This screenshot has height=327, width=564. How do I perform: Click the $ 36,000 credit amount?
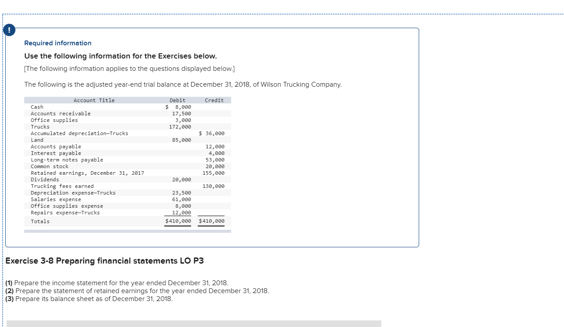(x=212, y=133)
